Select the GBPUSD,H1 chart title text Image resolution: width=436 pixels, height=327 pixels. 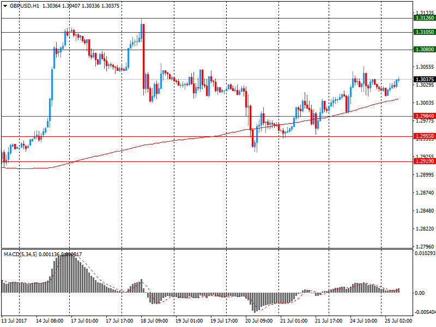click(x=25, y=6)
